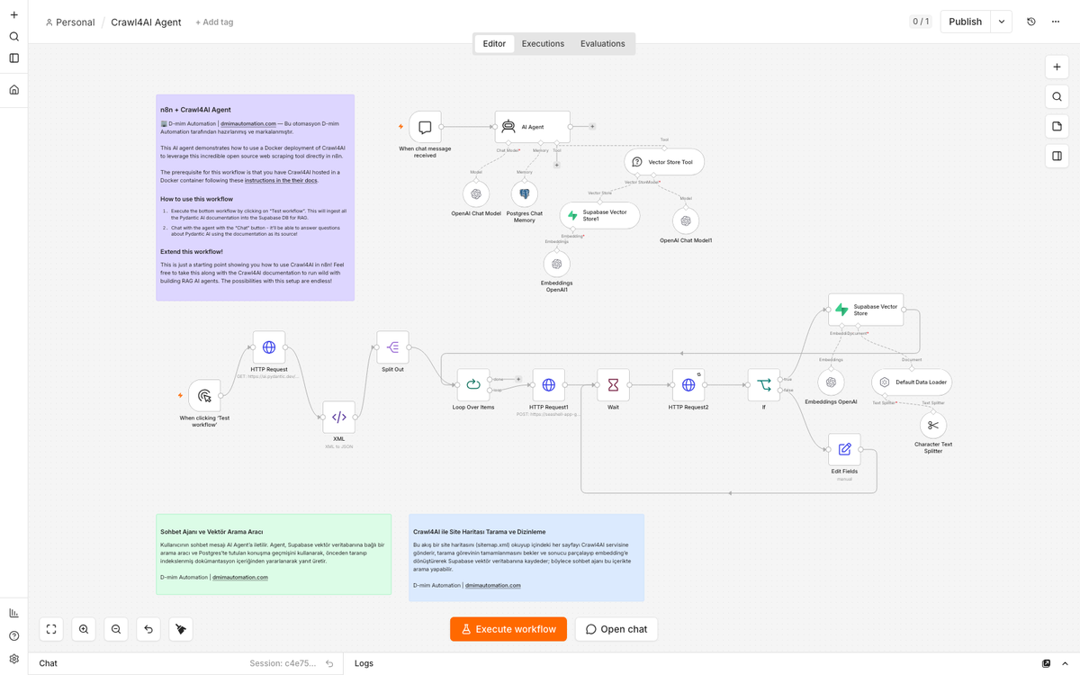
Task: Select the Wait node
Action: tap(613, 385)
